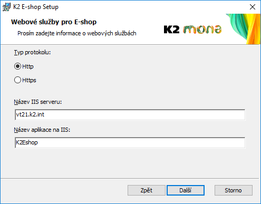Close the K2 E-shop Setup window
Image resolution: width=261 pixels, height=204 pixels.
(253, 7)
